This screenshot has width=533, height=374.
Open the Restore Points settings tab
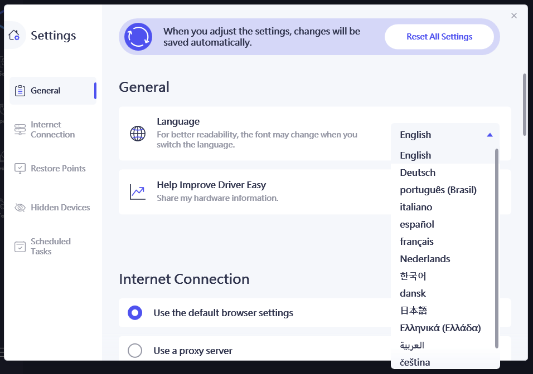58,169
